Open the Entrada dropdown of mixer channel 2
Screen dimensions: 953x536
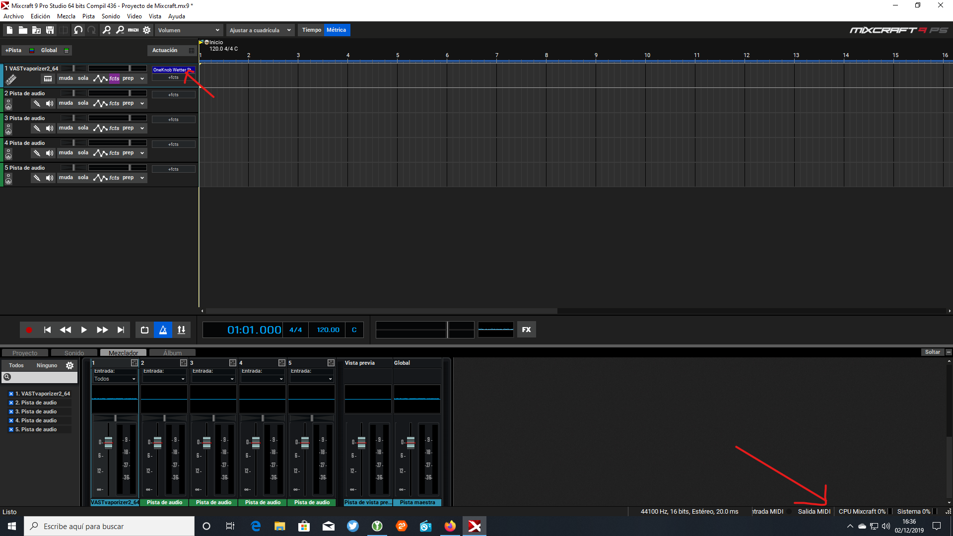(164, 379)
